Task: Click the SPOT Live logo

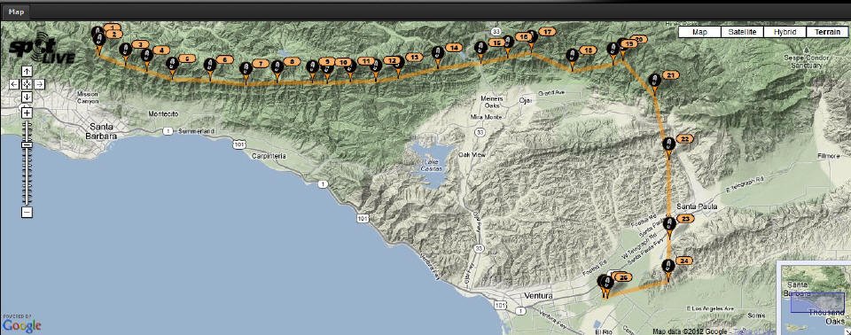Action: pyautogui.click(x=42, y=51)
